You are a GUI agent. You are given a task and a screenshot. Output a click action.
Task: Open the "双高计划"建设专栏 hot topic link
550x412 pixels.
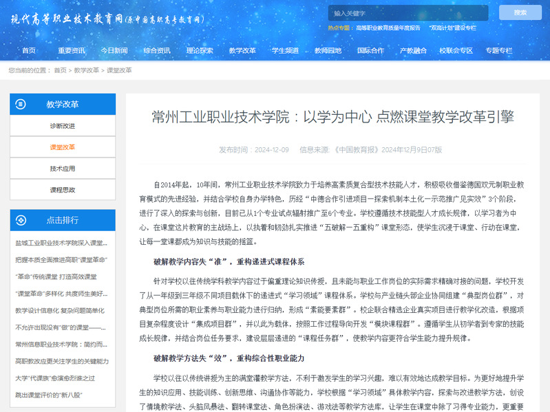[452, 28]
